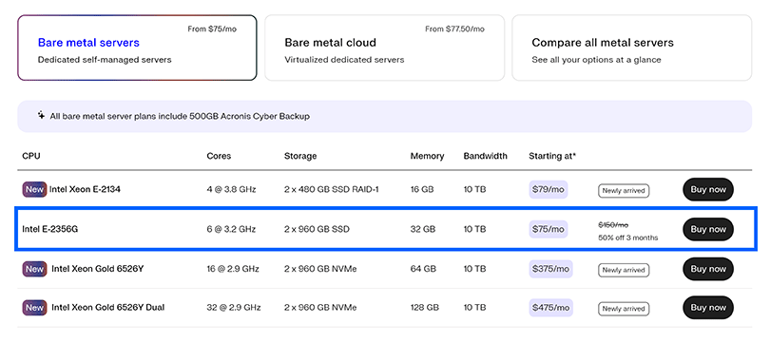Click the struck-through $150/mo price
Image resolution: width=770 pixels, height=343 pixels.
tap(613, 225)
